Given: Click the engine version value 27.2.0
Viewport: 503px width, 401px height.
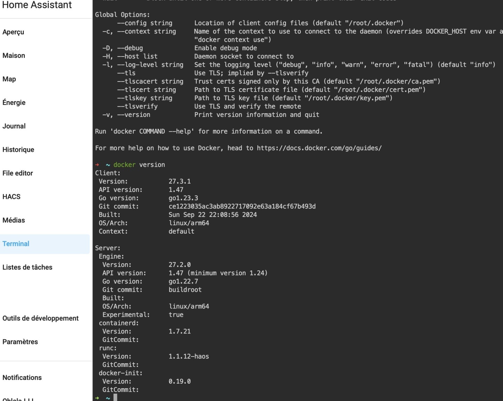Looking at the screenshot, I should pyautogui.click(x=179, y=265).
